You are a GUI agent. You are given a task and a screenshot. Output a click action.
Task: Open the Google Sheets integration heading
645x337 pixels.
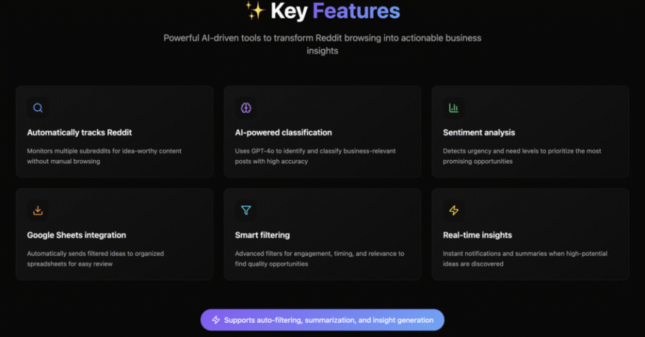pyautogui.click(x=76, y=235)
